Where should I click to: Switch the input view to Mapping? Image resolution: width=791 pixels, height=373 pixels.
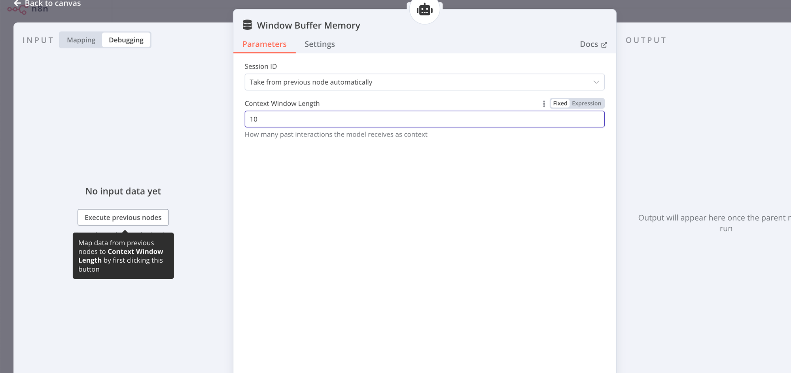81,40
